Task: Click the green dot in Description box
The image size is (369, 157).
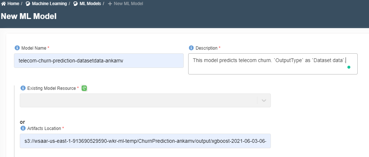Action: pyautogui.click(x=349, y=67)
